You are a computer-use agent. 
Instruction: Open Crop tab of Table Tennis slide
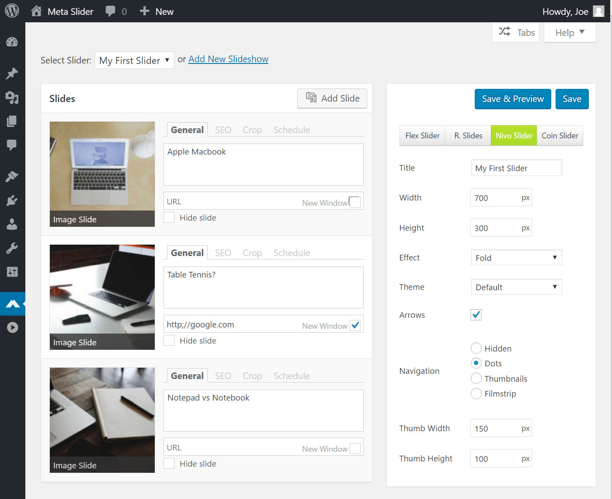pyautogui.click(x=252, y=253)
